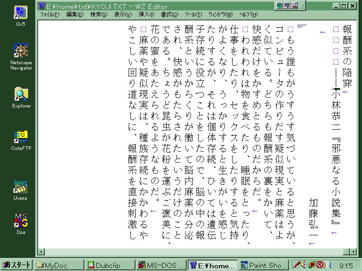Screen dimensions: 362x271
Task: Launch Netscape Navigator from the desktop
Action: coord(21,57)
